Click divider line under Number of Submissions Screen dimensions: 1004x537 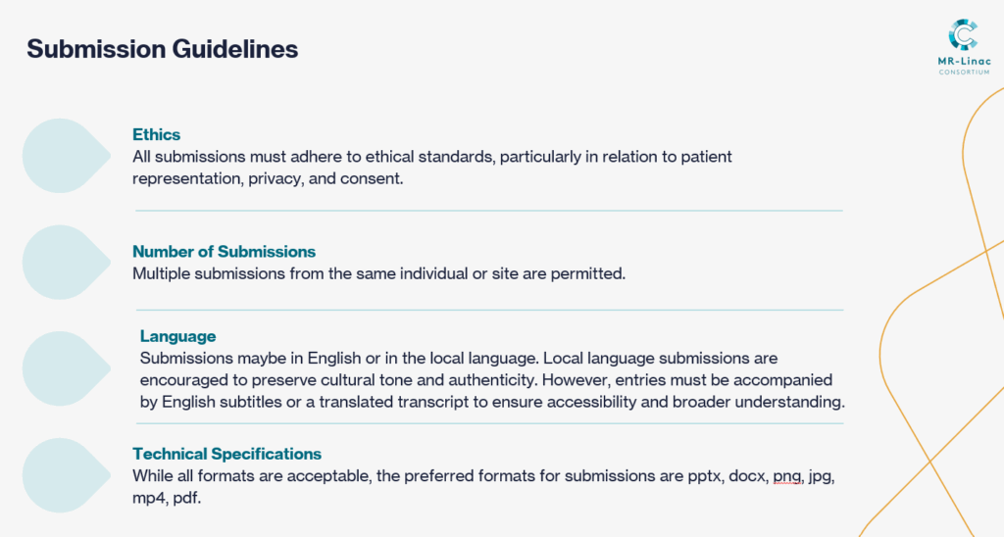pos(488,310)
